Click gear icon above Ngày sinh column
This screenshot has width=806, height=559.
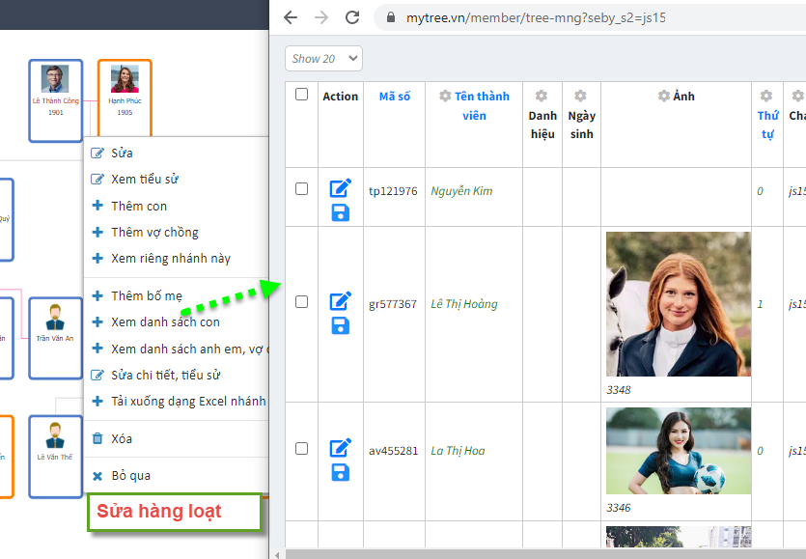click(580, 97)
